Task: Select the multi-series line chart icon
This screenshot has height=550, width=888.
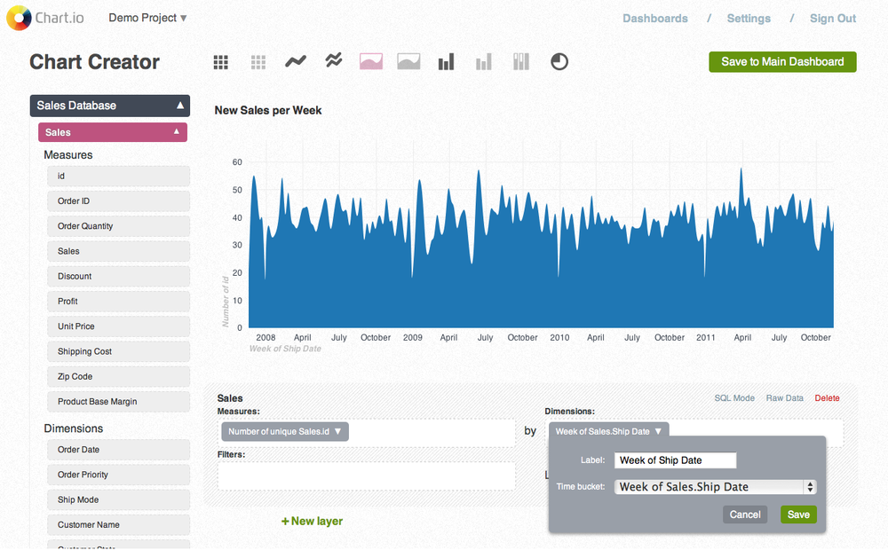Action: [332, 61]
